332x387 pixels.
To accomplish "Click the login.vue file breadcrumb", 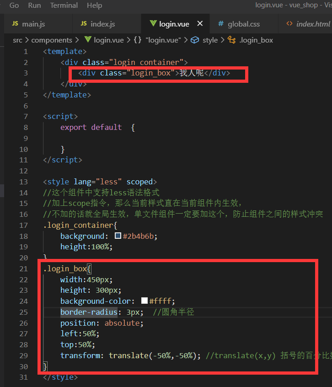I will pos(109,40).
